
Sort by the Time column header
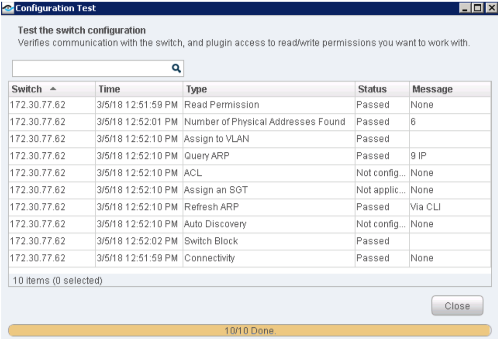[x=109, y=89]
